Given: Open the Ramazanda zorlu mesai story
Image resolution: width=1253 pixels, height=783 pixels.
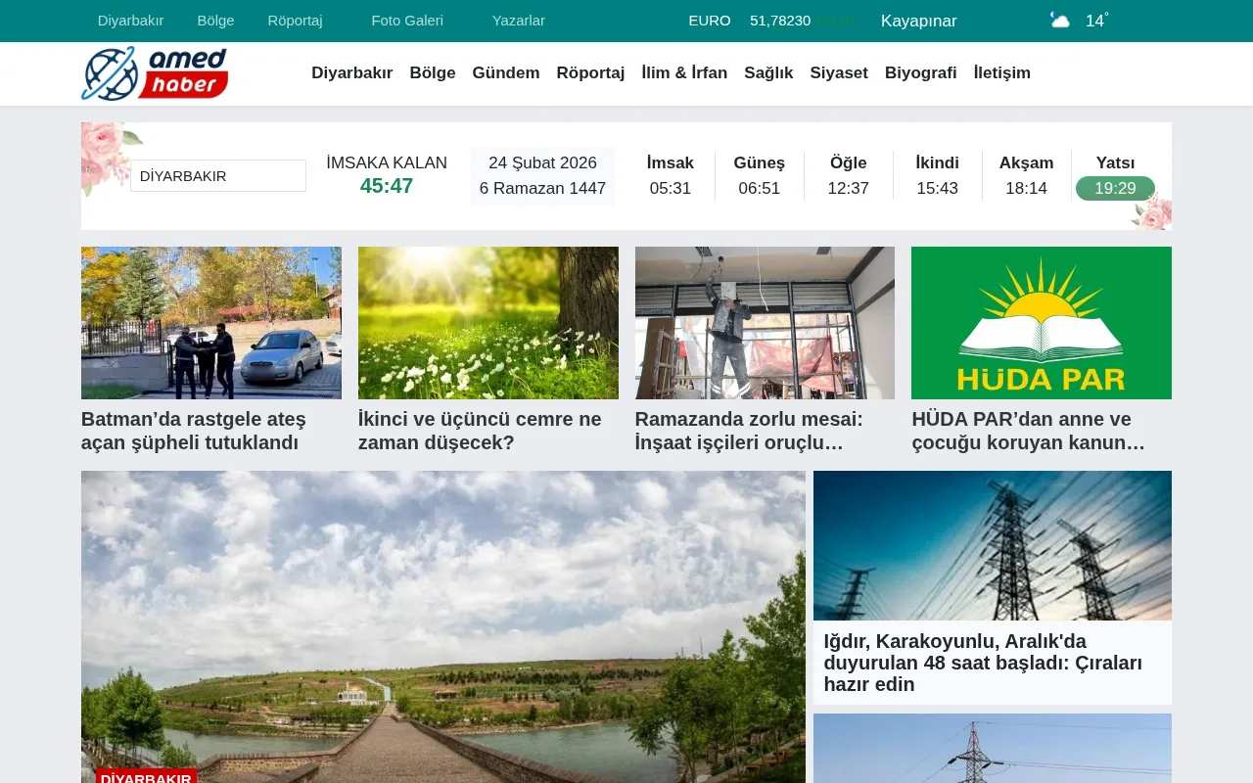Looking at the screenshot, I should pyautogui.click(x=749, y=431).
